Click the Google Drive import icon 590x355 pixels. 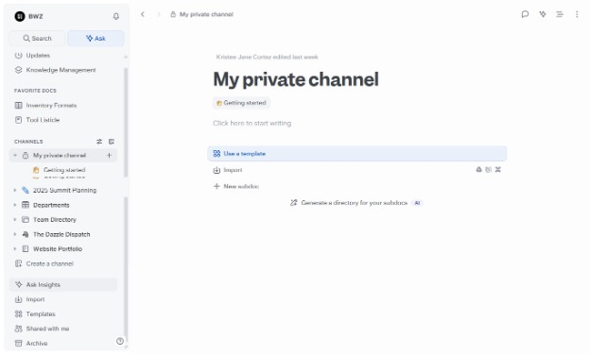tap(478, 170)
